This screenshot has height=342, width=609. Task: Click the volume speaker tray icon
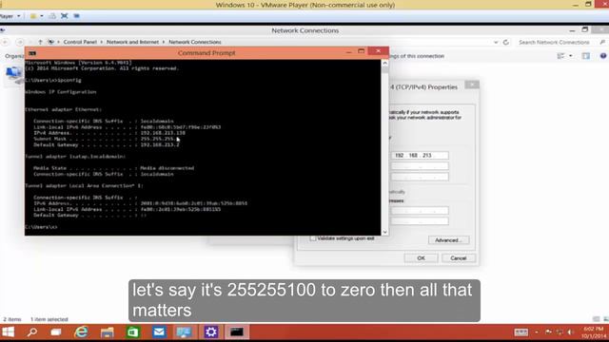570,332
